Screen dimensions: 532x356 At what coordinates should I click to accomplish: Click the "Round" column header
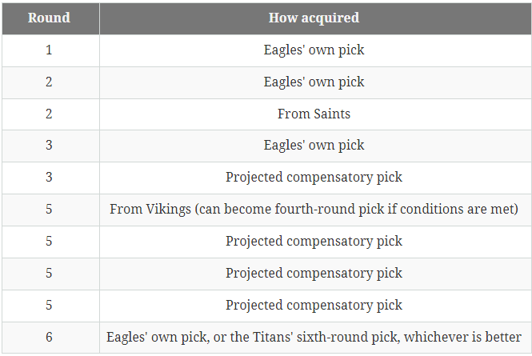(49, 18)
